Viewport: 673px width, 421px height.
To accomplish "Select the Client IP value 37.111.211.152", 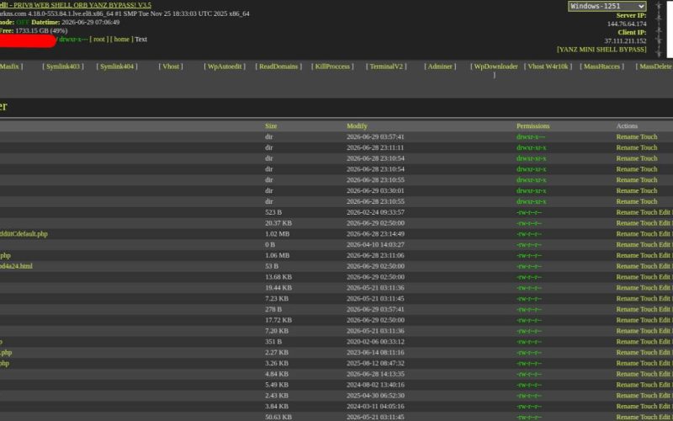I will point(625,41).
